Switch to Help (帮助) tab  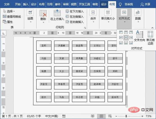(x=95, y=4)
